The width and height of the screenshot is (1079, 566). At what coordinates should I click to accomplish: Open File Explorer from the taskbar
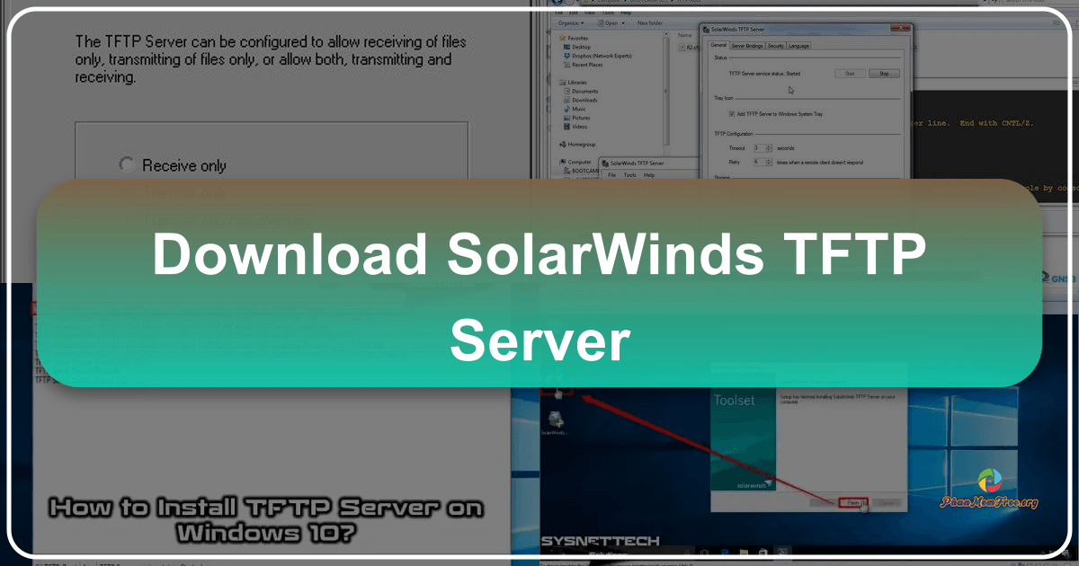pos(743,551)
